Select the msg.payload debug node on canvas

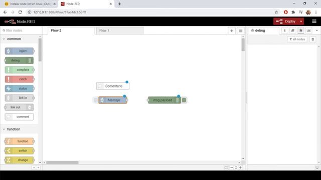(x=164, y=100)
